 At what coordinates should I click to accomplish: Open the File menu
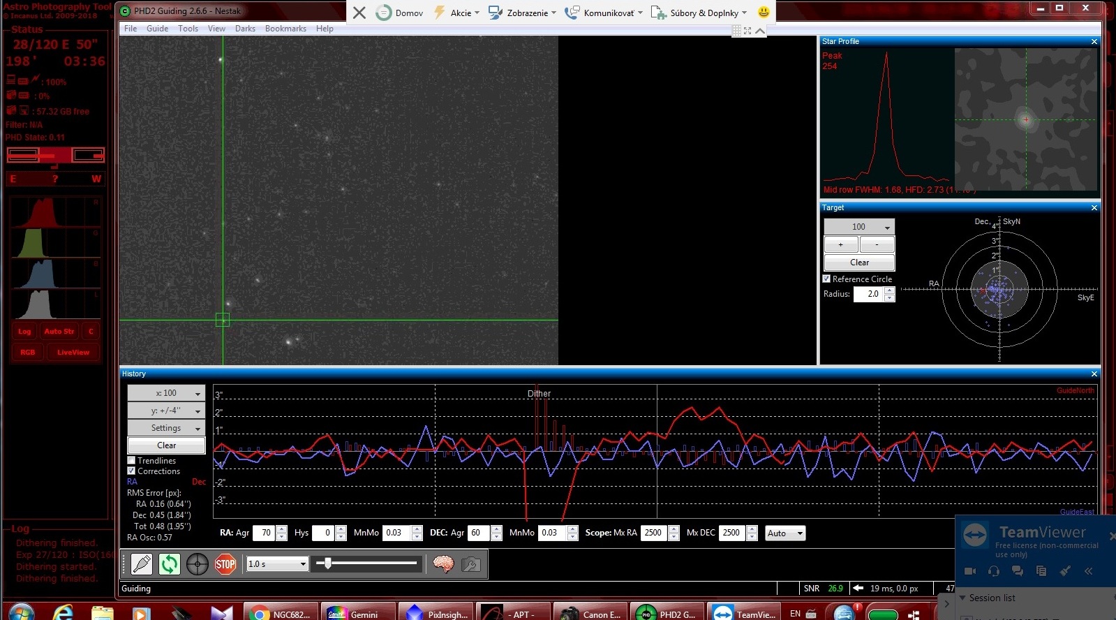pos(131,29)
